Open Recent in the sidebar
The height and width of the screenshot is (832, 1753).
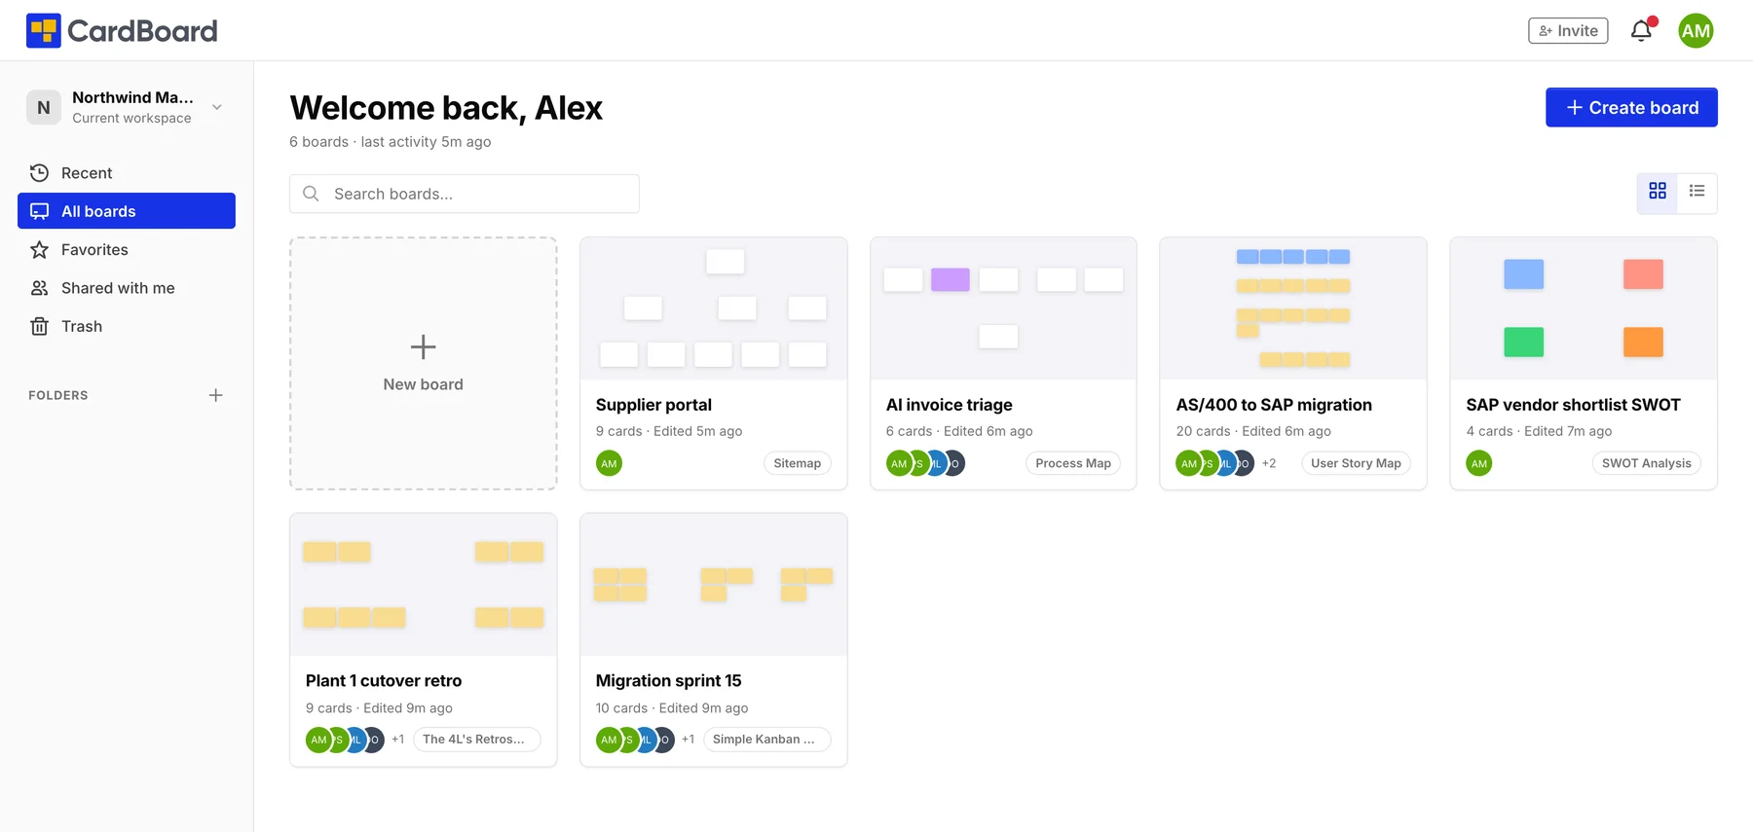point(127,173)
